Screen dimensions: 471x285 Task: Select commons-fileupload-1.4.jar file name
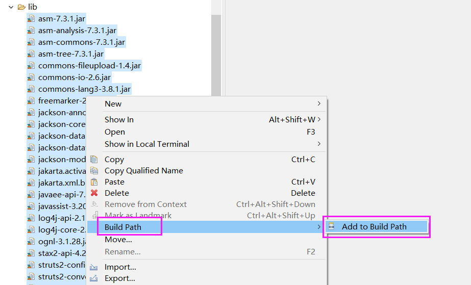pyautogui.click(x=89, y=66)
